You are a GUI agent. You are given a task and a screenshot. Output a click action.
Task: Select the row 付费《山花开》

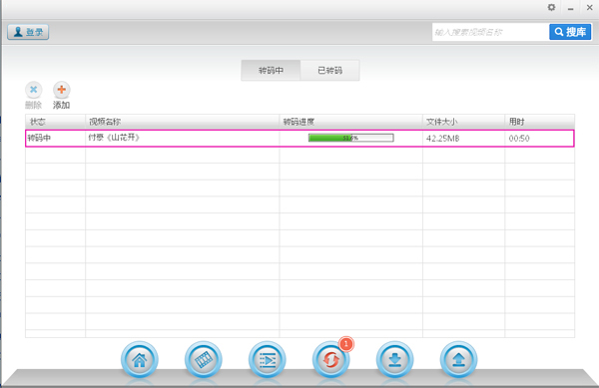299,138
